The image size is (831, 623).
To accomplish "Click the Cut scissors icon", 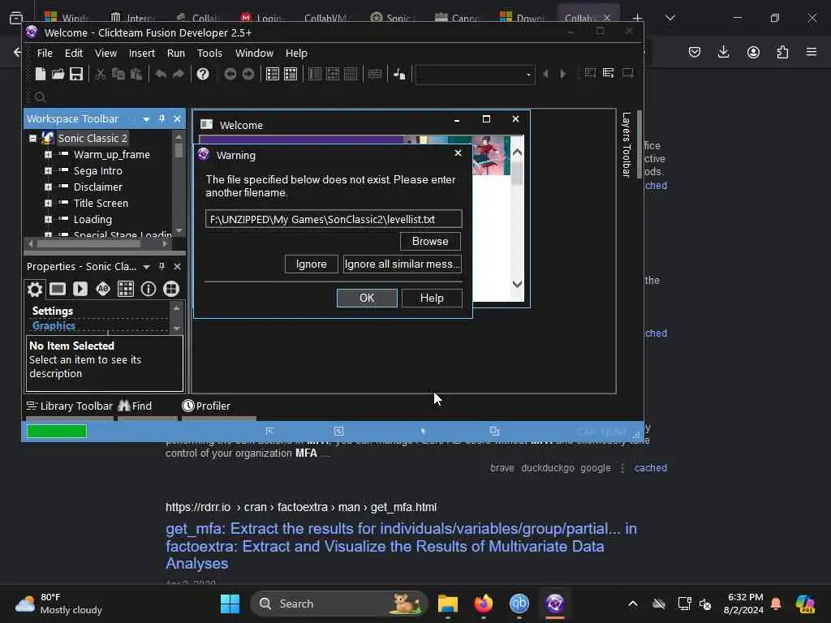I will (100, 74).
